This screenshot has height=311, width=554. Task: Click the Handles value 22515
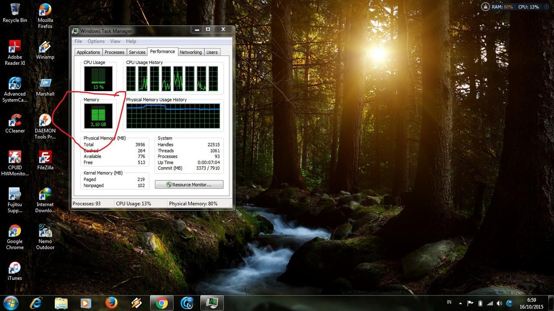click(x=213, y=145)
